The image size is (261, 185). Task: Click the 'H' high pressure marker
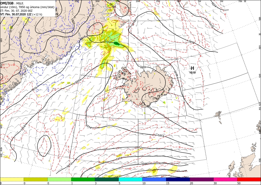(x=192, y=68)
